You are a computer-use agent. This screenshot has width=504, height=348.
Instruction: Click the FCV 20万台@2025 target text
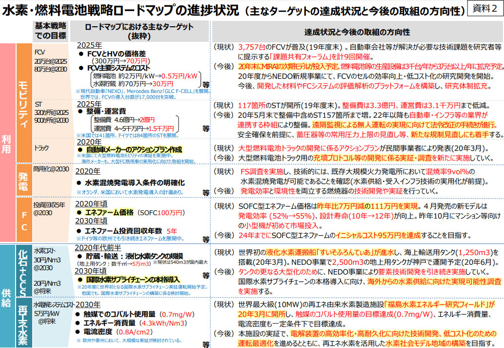point(50,61)
